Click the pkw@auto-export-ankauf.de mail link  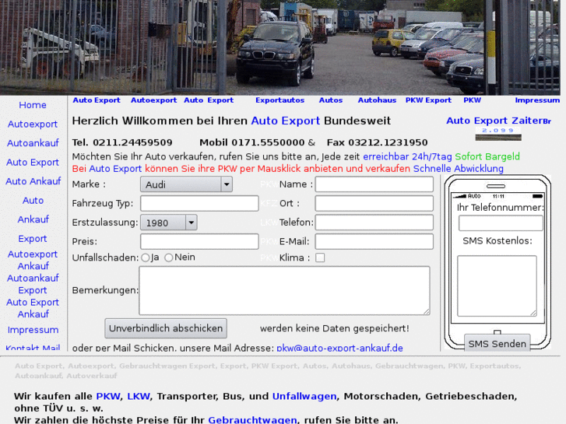(339, 349)
